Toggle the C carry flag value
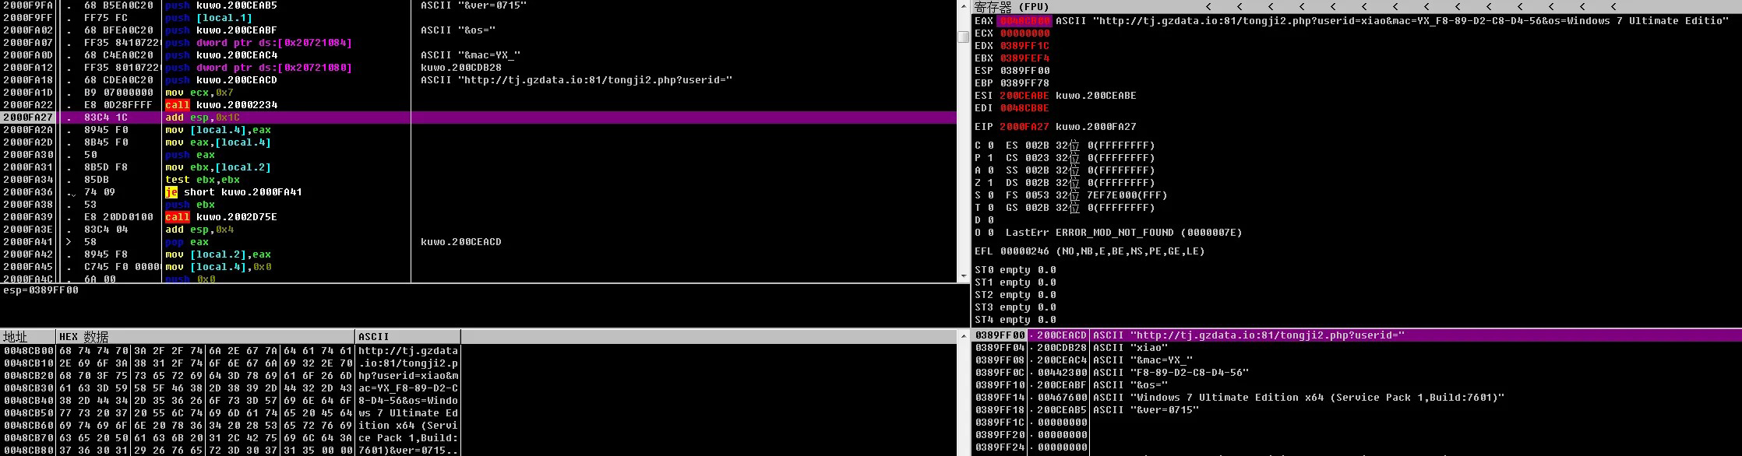 (991, 146)
